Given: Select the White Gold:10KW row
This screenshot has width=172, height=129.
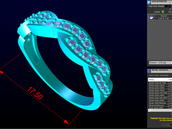Looking at the screenshot, I should [x=160, y=88].
